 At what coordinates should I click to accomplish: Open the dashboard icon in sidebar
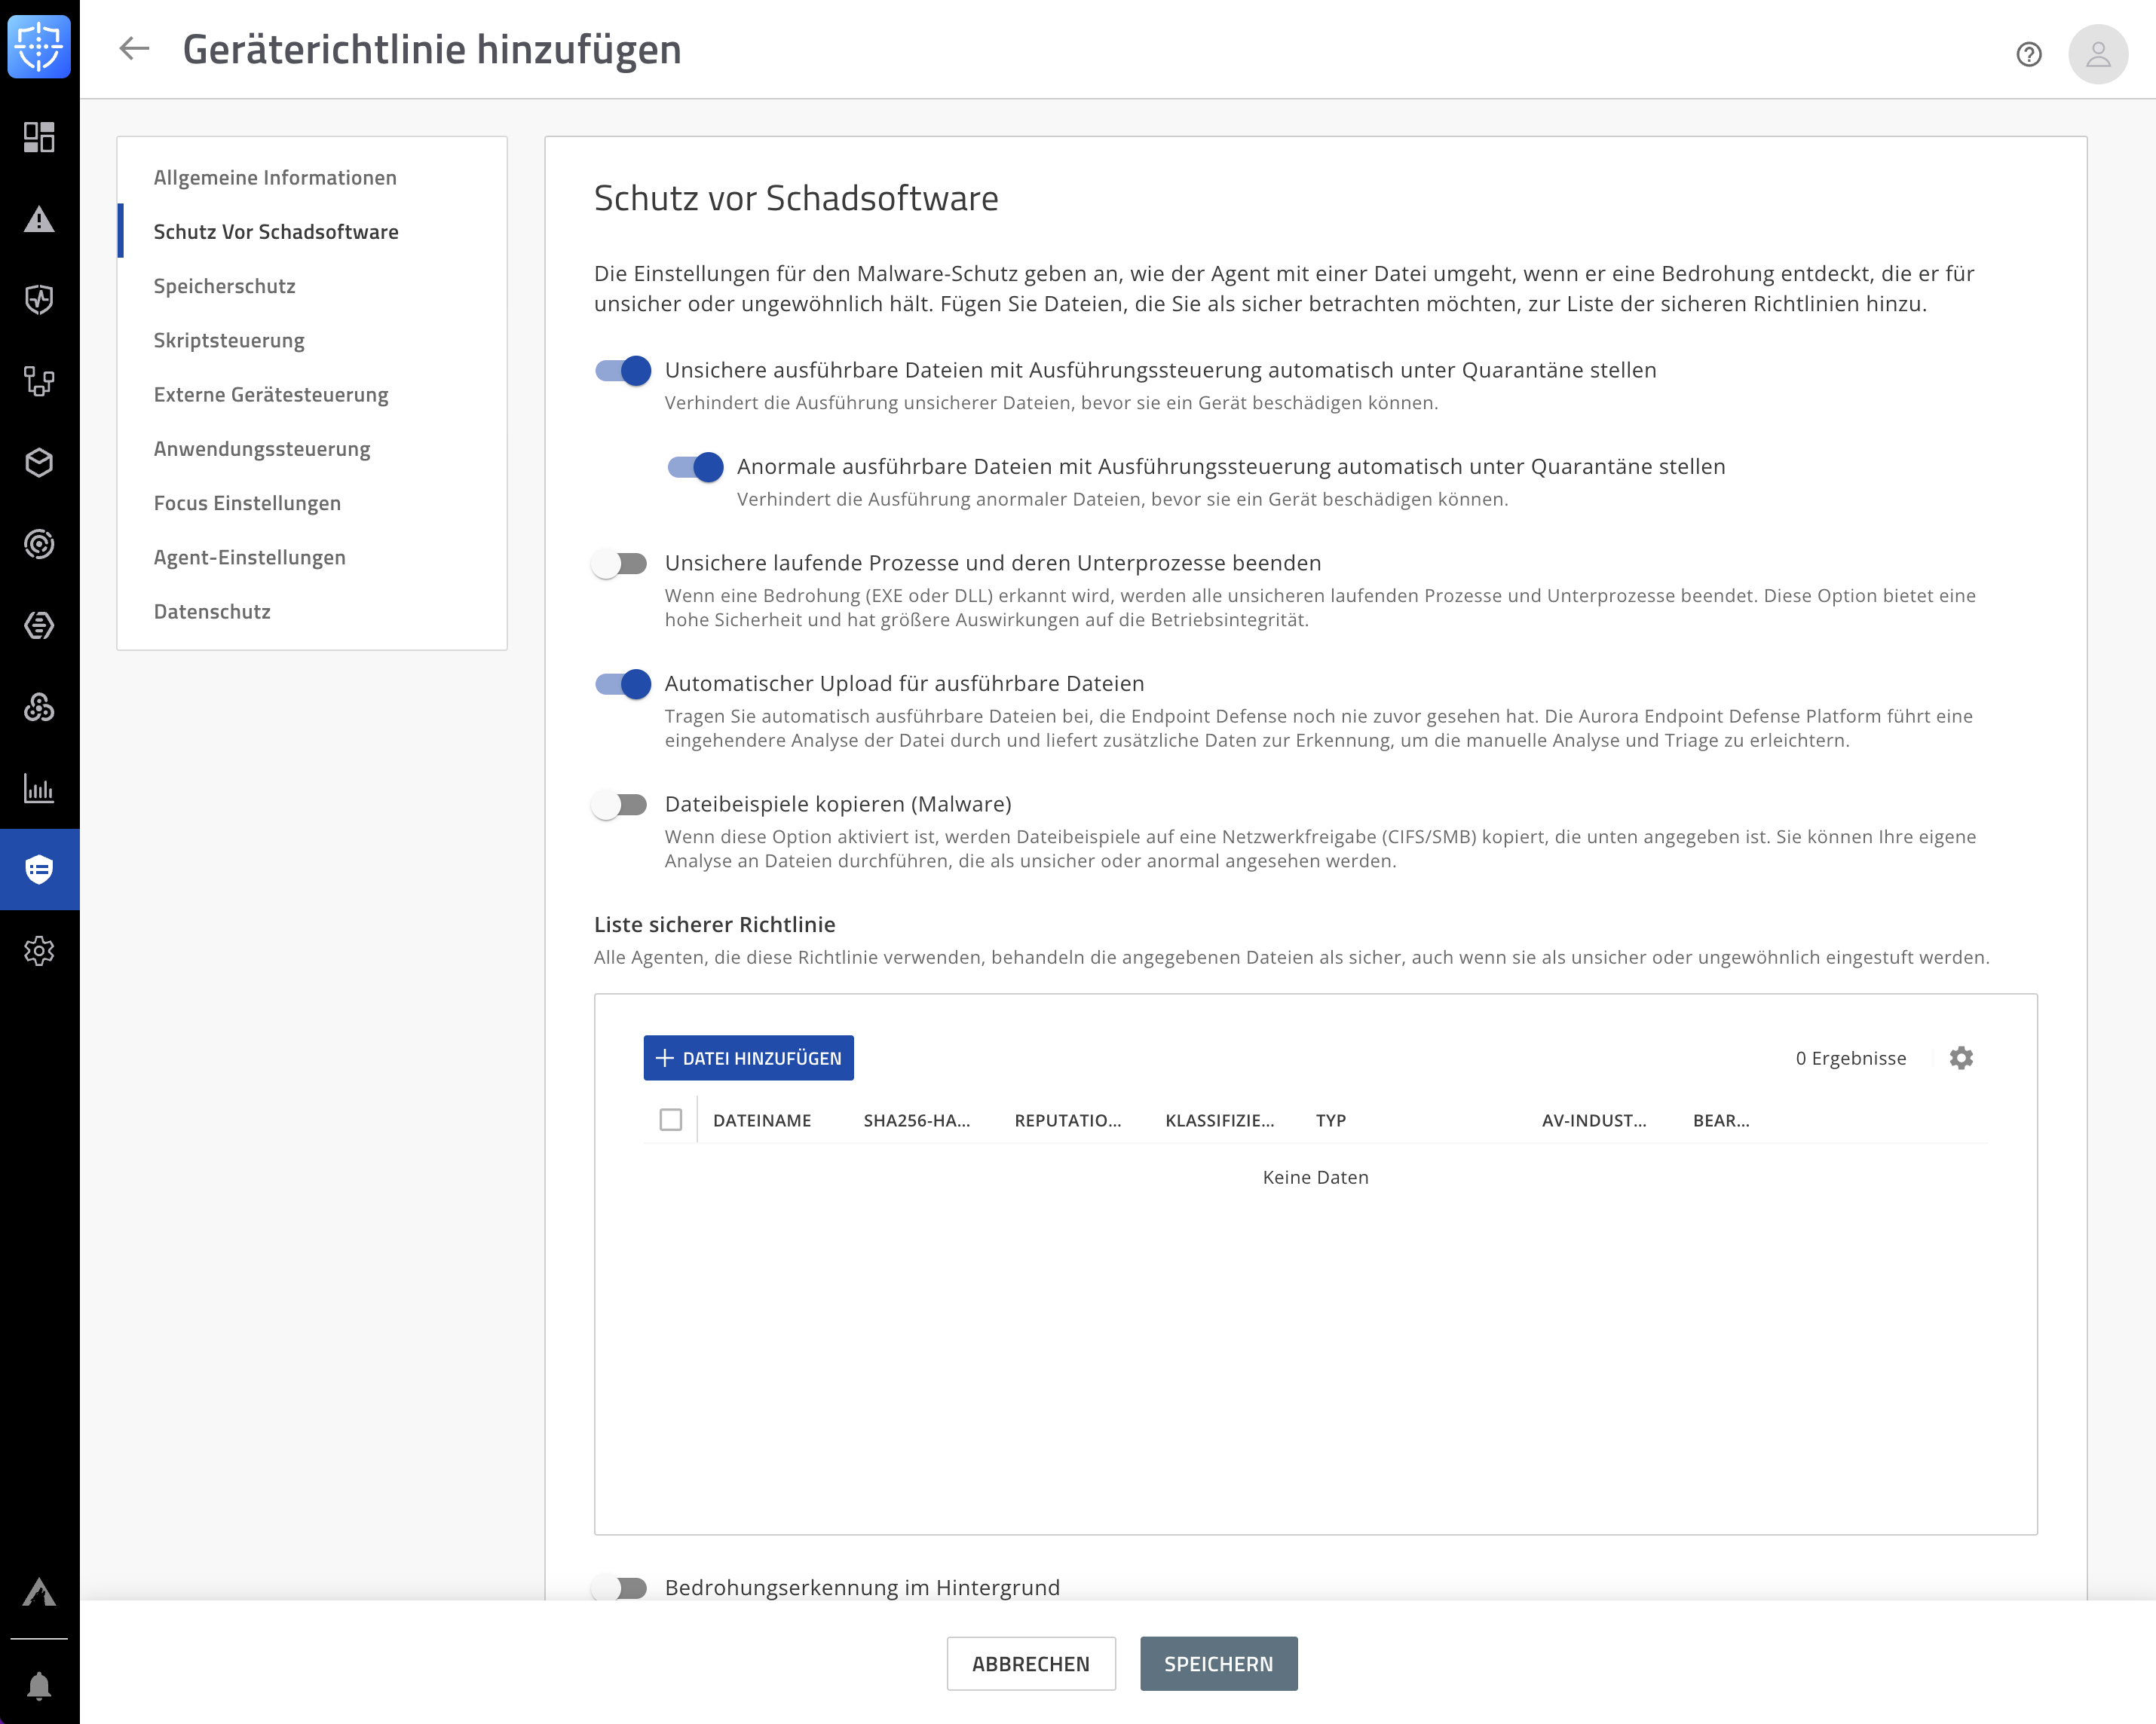39,137
